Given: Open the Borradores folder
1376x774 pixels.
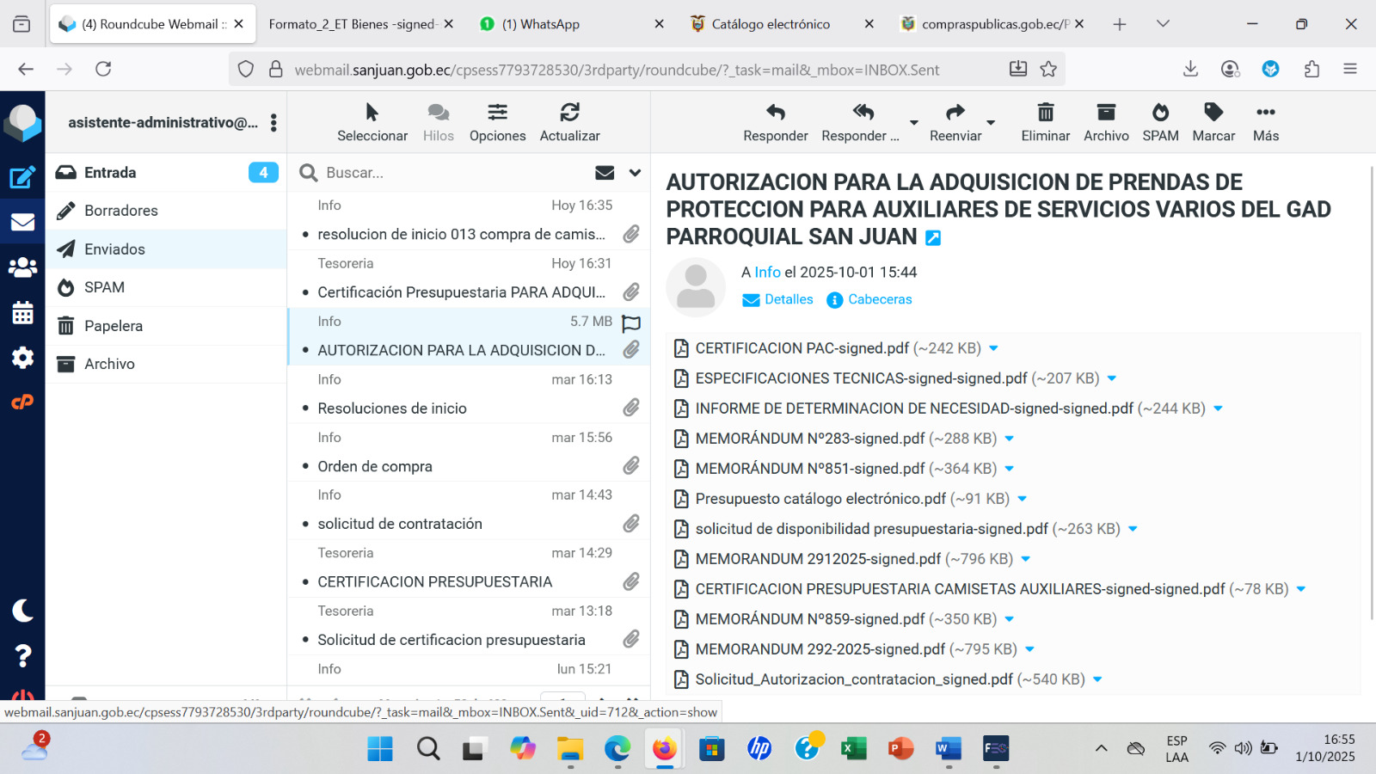Looking at the screenshot, I should [x=121, y=211].
